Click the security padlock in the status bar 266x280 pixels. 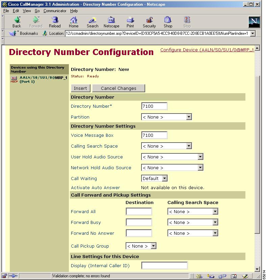pos(4,276)
